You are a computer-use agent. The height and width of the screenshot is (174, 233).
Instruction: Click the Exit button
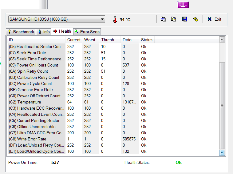(214, 19)
